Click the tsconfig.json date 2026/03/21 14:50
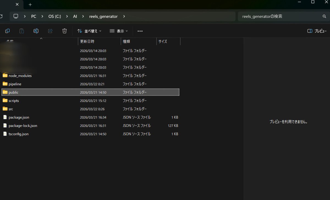This screenshot has height=200, width=330. [93, 134]
